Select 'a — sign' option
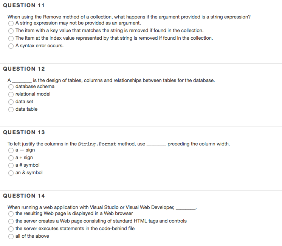This screenshot has width=282, height=246. click(11, 150)
